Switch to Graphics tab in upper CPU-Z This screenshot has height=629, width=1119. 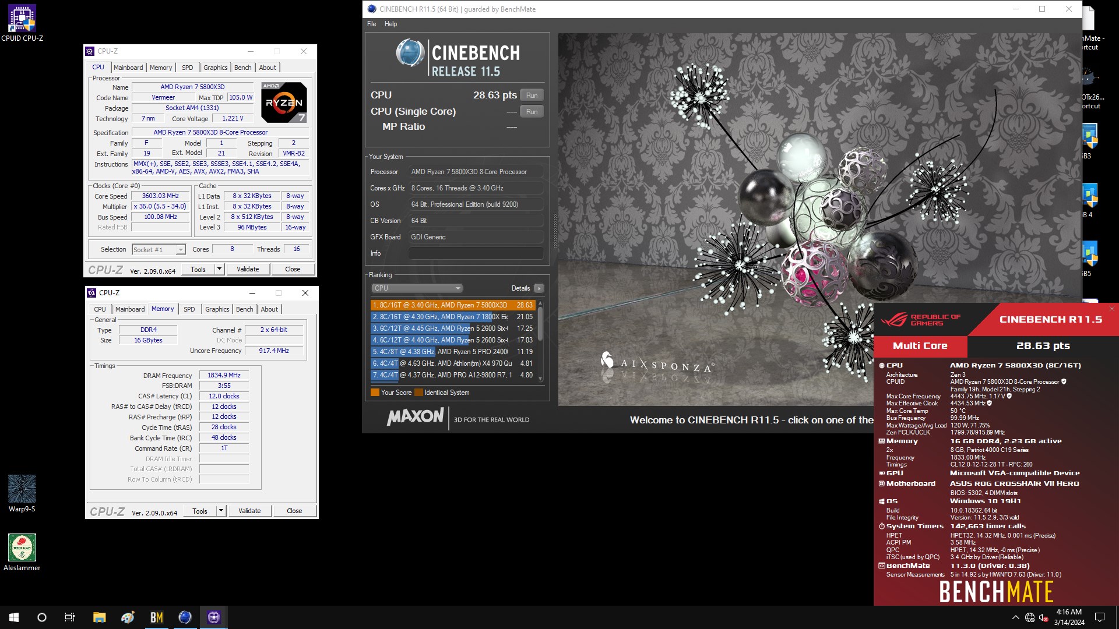click(x=216, y=68)
